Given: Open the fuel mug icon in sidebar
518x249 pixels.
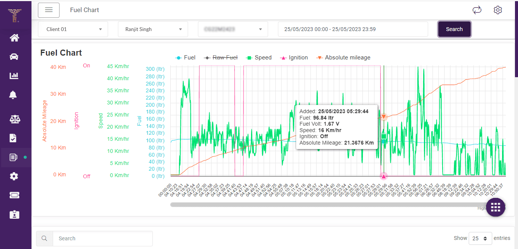Looking at the screenshot, I should 13,157.
